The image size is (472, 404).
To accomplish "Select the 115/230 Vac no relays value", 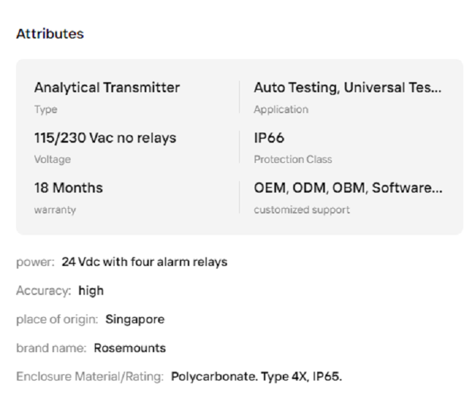I will tap(105, 138).
